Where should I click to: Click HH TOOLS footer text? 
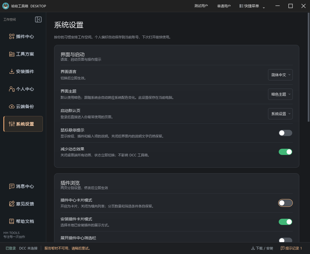(12, 233)
